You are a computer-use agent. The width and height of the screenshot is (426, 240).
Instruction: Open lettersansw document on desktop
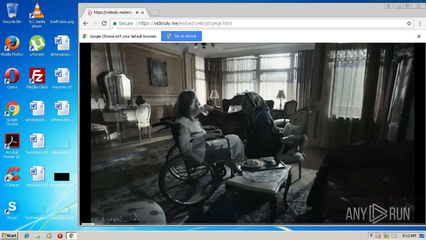[62, 46]
